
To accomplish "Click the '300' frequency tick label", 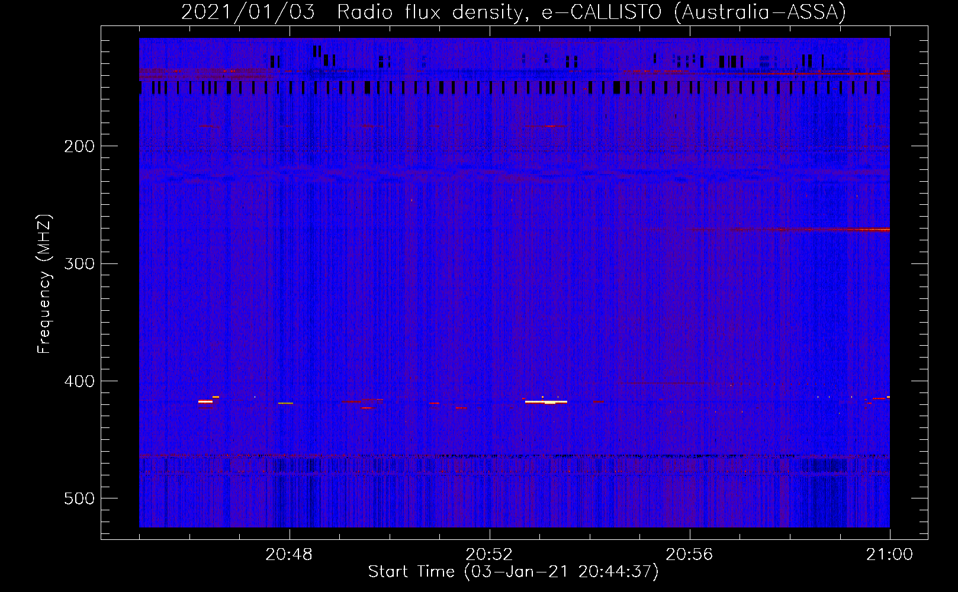I will pyautogui.click(x=79, y=263).
